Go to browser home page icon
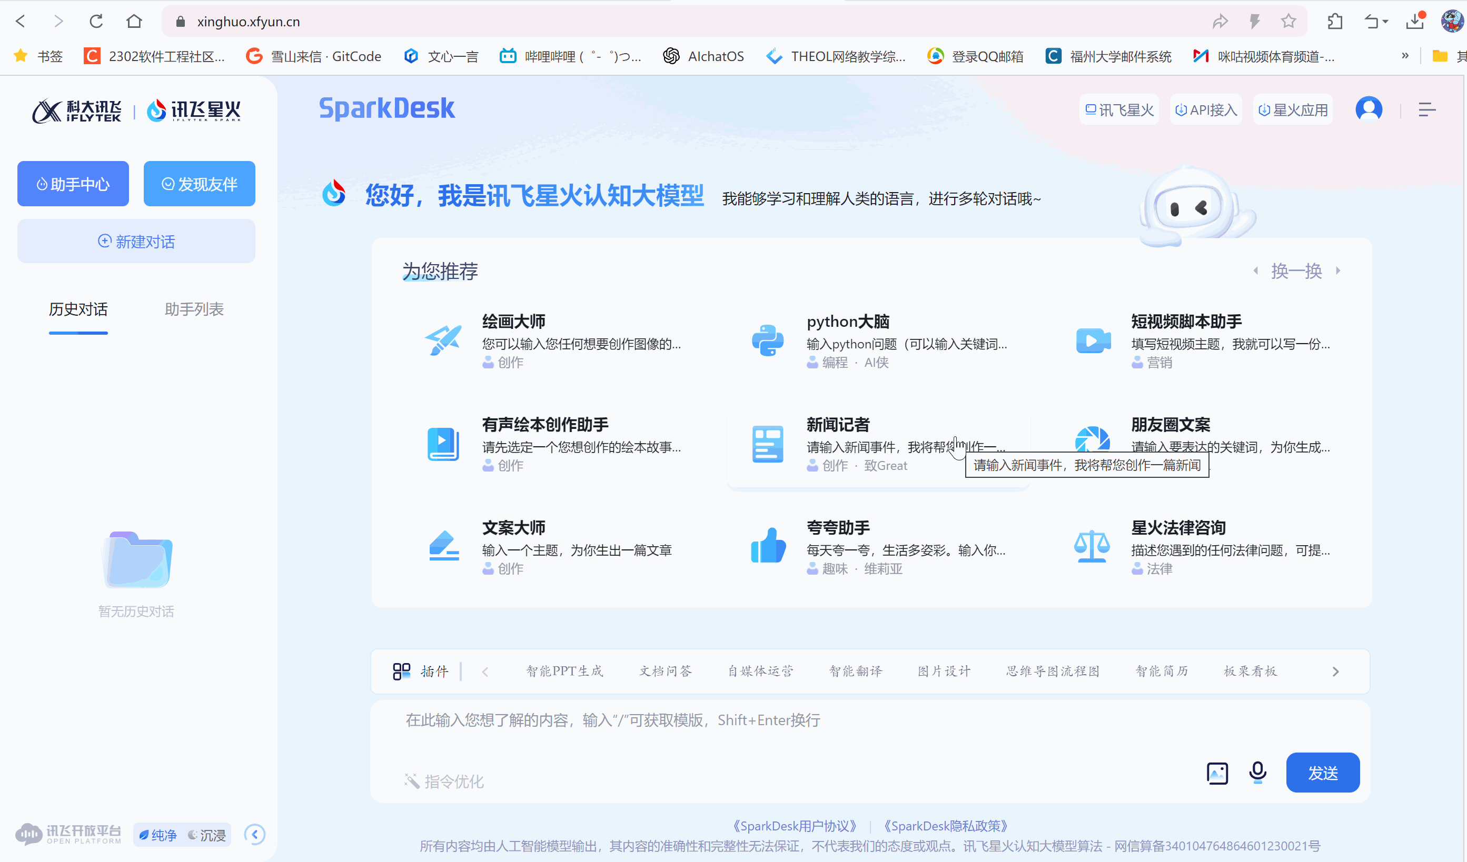The height and width of the screenshot is (862, 1467). (x=134, y=22)
